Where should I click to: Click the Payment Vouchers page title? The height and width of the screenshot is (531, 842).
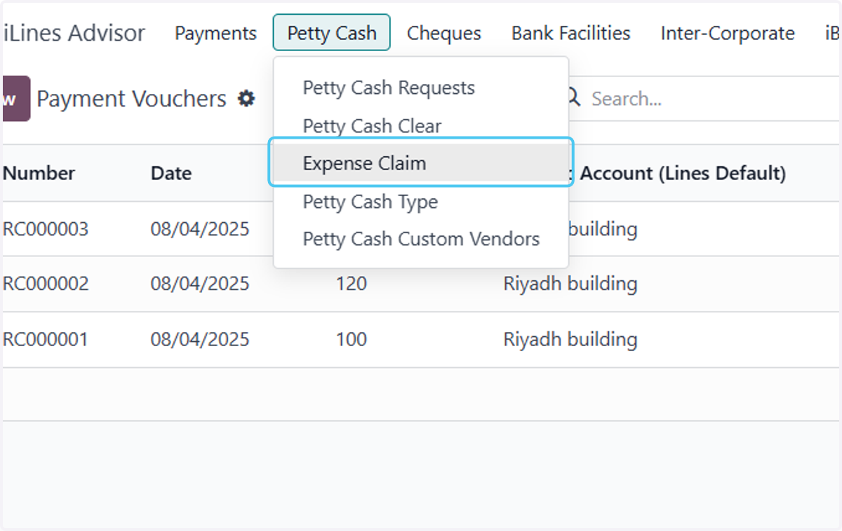click(x=132, y=99)
